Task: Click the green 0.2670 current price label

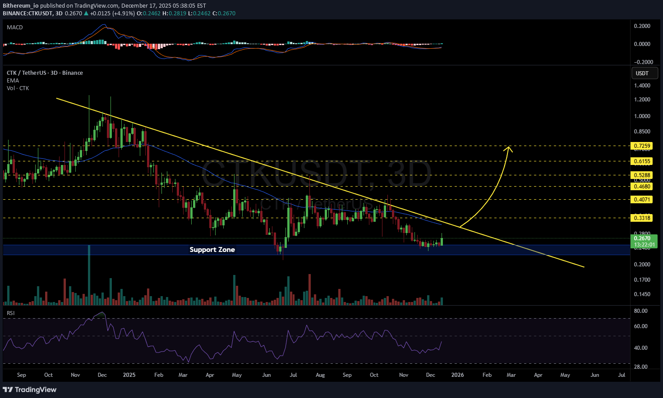Action: pyautogui.click(x=643, y=238)
